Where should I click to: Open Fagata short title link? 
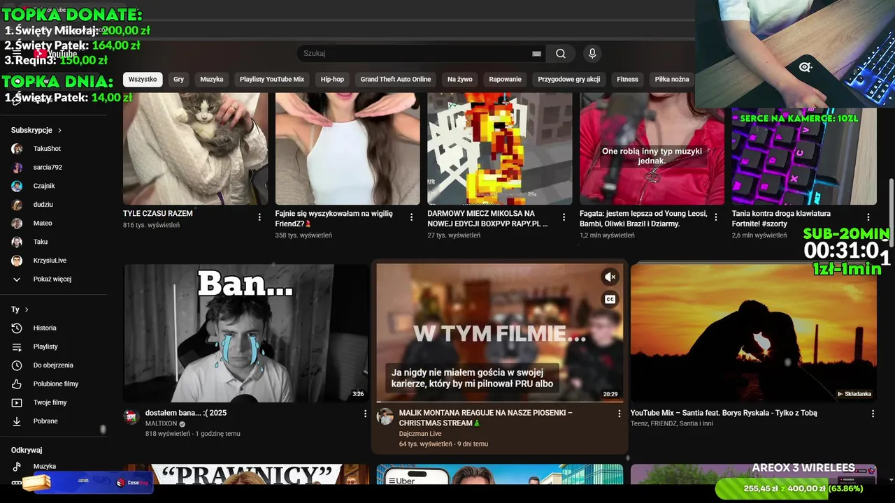point(643,219)
